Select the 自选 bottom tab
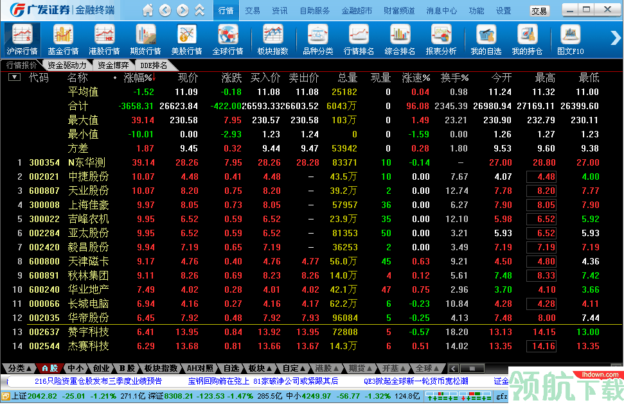This screenshot has height=405, width=624. coord(231,368)
